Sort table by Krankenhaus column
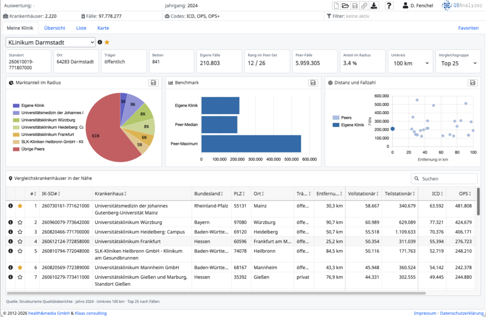The height and width of the screenshot is (317, 486). click(x=111, y=193)
